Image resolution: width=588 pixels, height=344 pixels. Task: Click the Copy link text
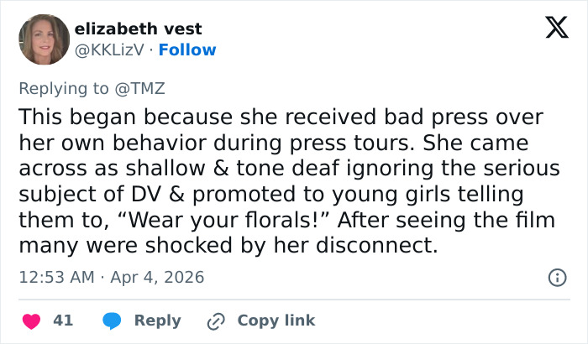(x=276, y=321)
